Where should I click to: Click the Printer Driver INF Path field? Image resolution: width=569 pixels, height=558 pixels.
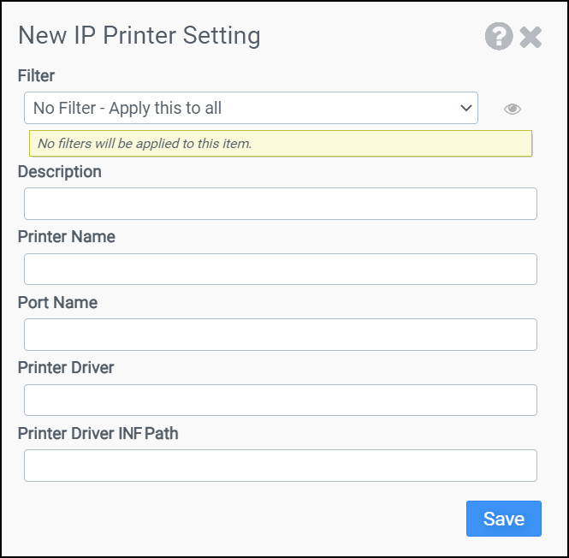(x=280, y=466)
